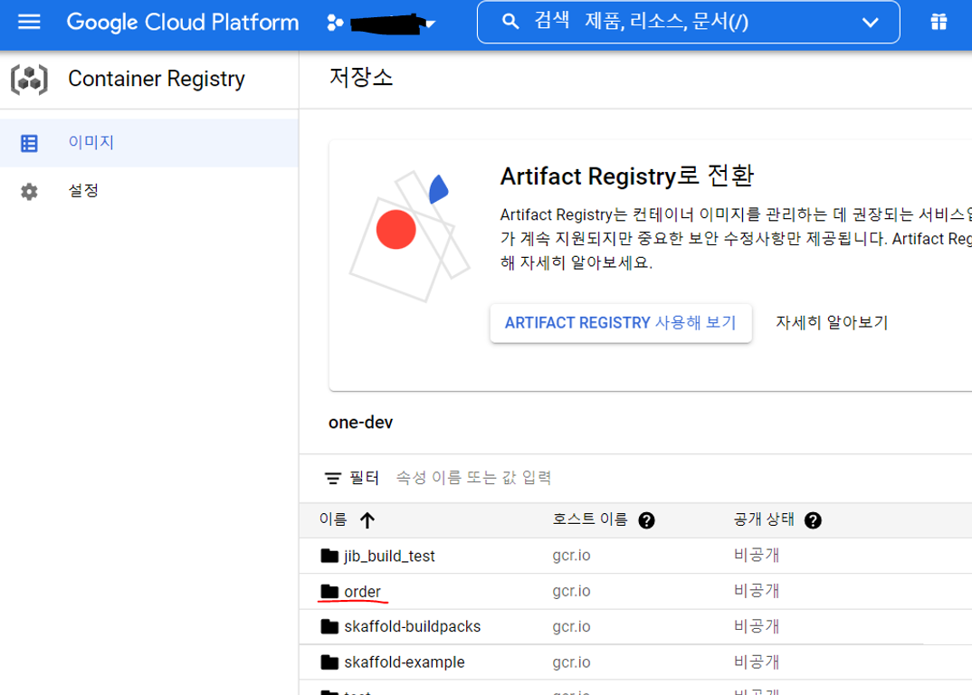The image size is (972, 695).
Task: Click the 설정 gear icon
Action: coord(29,192)
